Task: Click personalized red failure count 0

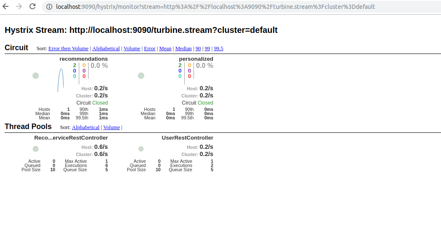Action: [x=189, y=76]
